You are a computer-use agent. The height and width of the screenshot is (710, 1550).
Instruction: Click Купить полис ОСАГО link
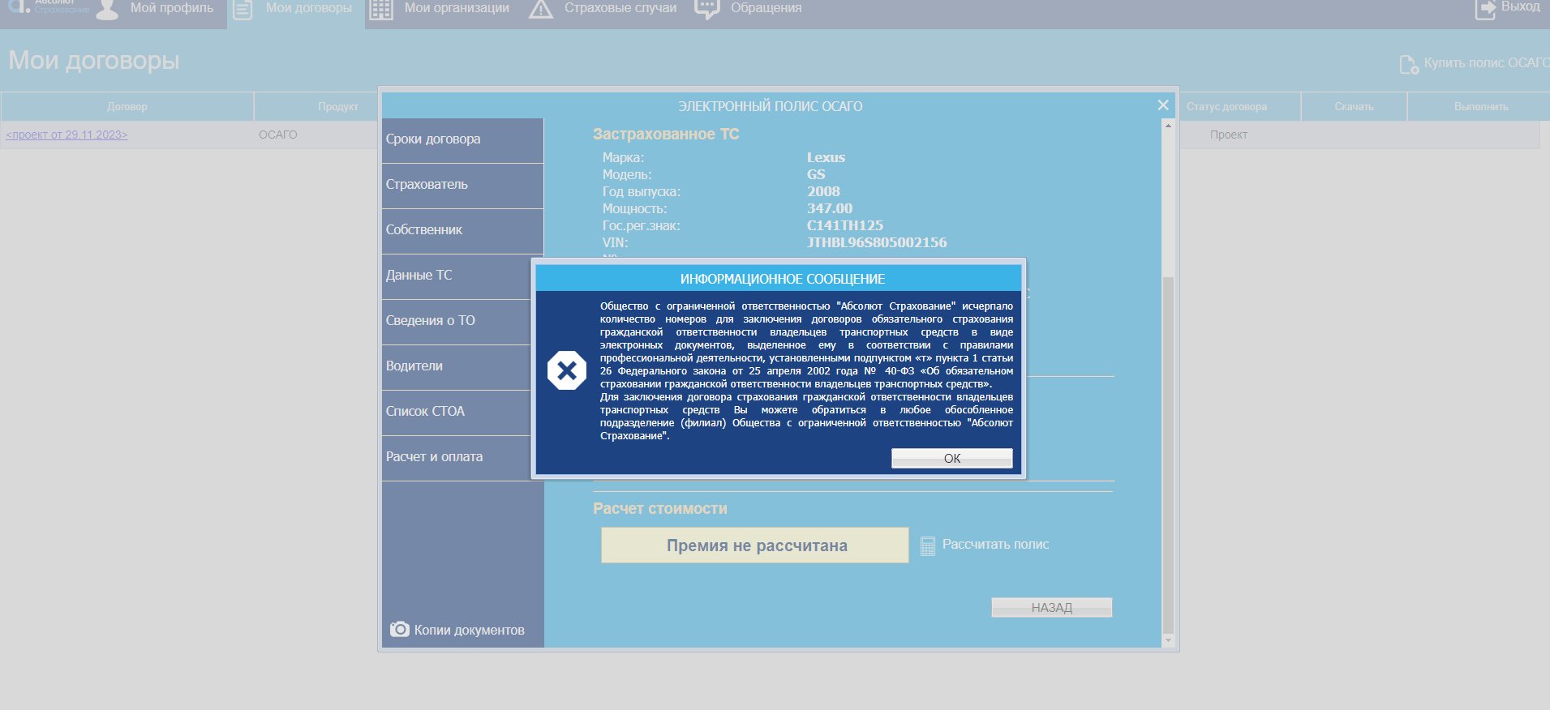(1486, 62)
